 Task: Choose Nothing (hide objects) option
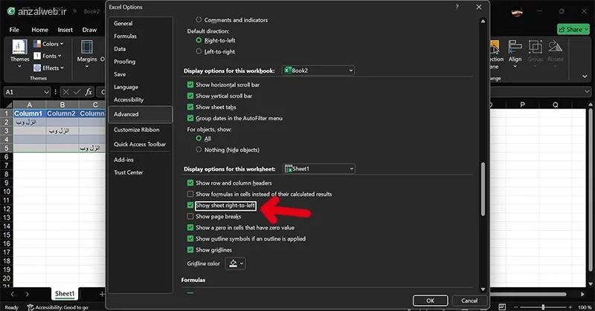pyautogui.click(x=199, y=150)
